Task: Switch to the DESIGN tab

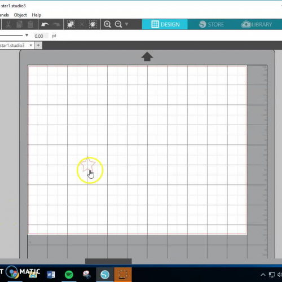Action: (x=165, y=24)
